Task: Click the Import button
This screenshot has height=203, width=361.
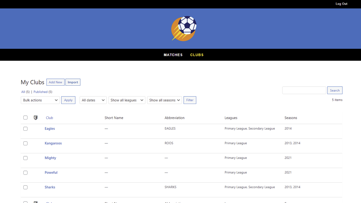Action: point(73,82)
